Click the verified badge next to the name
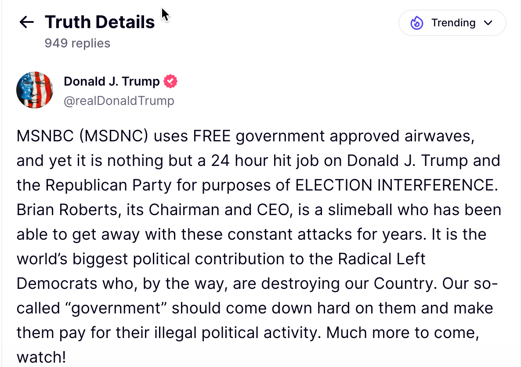The image size is (521, 367). point(170,81)
